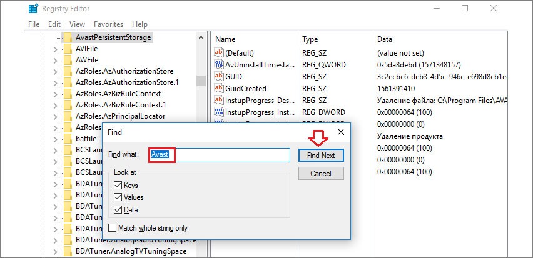
Task: Click binary icon of AvUninstallTimesta... value
Action: point(218,64)
